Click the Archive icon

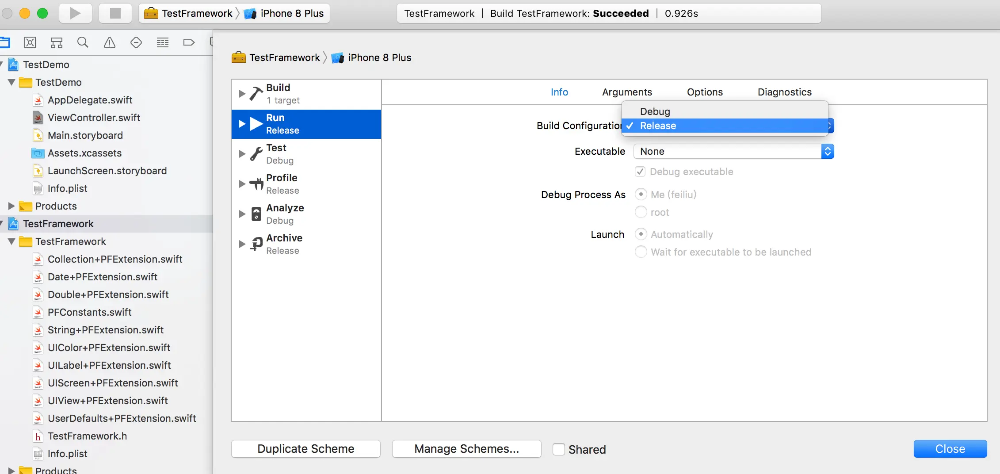256,244
